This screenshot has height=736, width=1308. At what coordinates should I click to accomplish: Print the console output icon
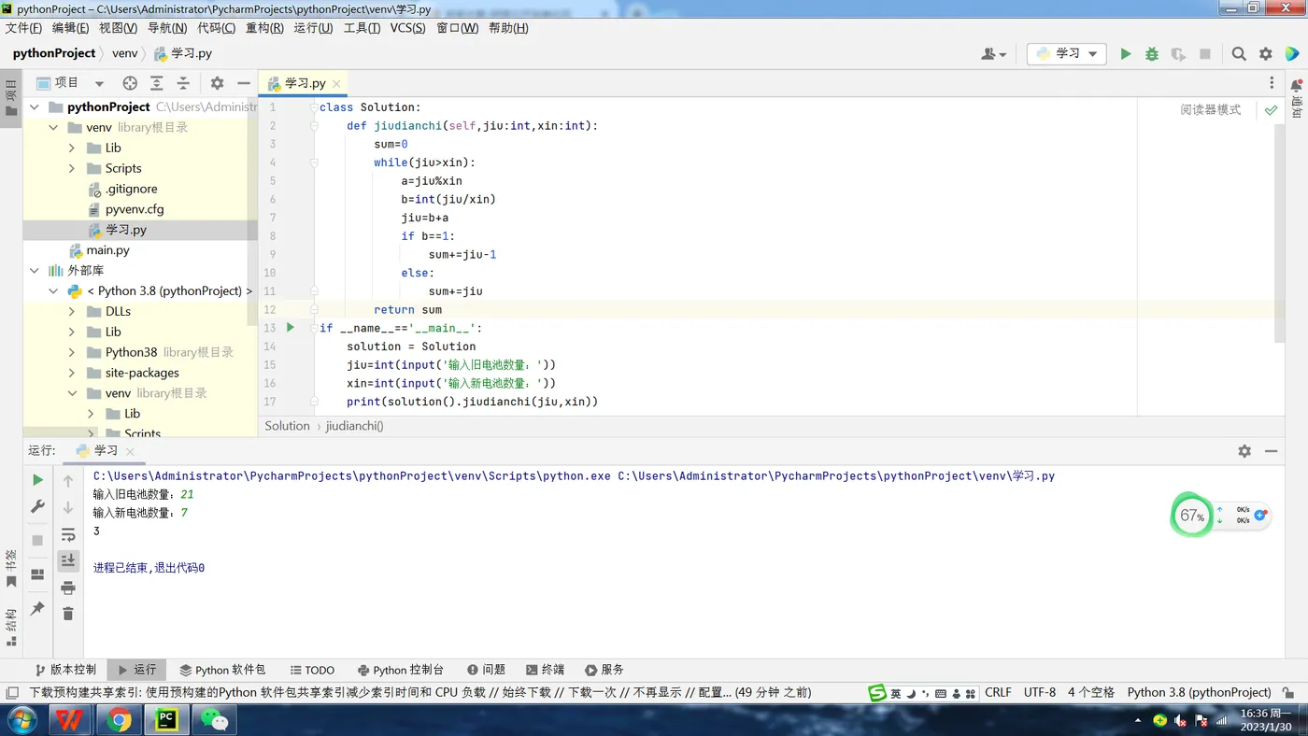(x=68, y=587)
